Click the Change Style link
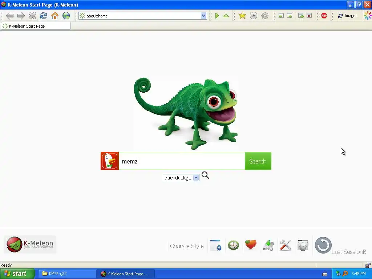The height and width of the screenshot is (279, 372). point(187,246)
